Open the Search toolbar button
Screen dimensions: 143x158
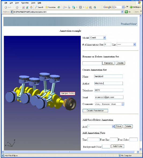[39, 7]
